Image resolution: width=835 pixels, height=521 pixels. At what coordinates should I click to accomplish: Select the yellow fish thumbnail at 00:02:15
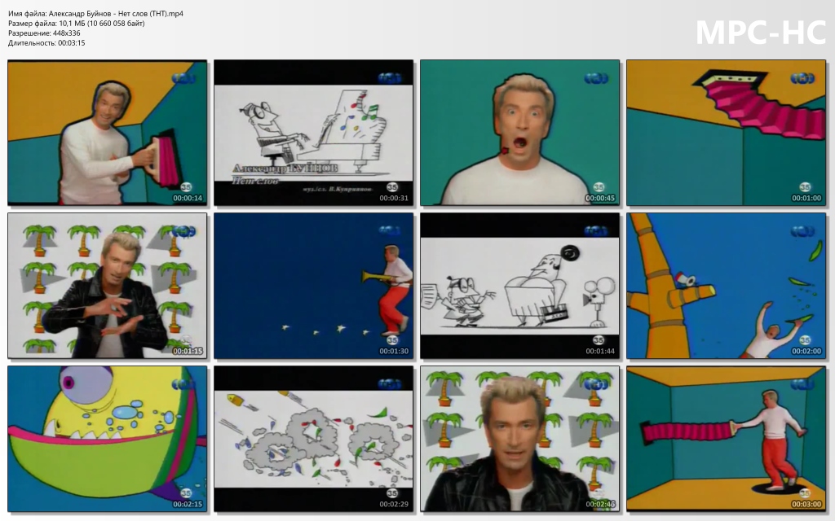(x=107, y=439)
